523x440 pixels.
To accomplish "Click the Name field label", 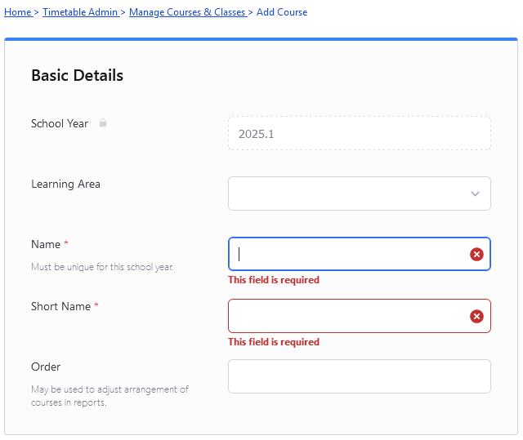I will pyautogui.click(x=46, y=244).
